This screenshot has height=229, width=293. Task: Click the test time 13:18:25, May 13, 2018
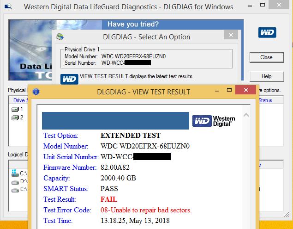pyautogui.click(x=135, y=221)
